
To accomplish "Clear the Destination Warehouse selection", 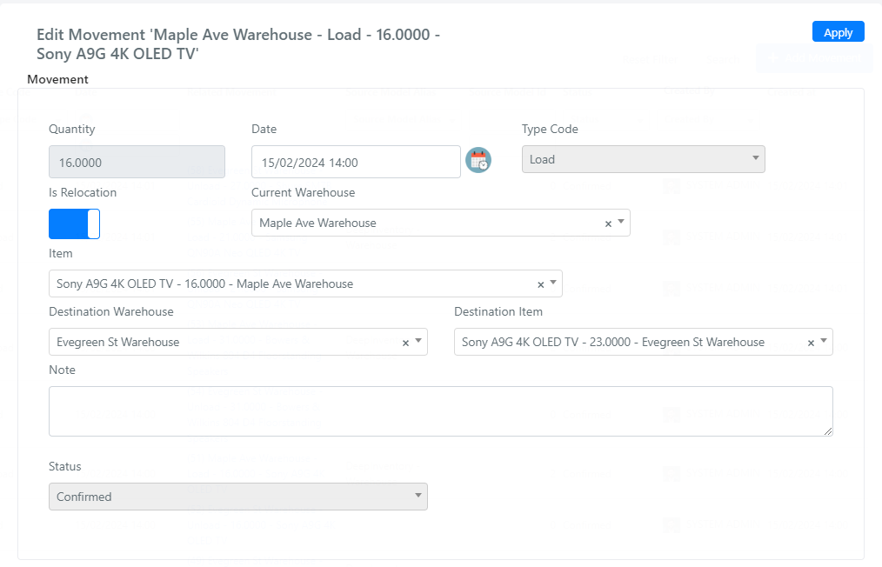I will [x=405, y=344].
